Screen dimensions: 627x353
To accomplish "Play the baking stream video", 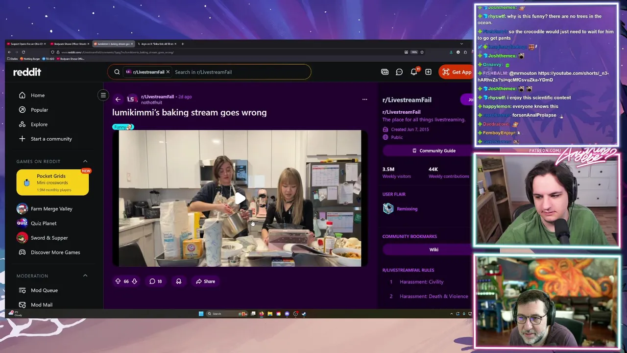I will (240, 199).
